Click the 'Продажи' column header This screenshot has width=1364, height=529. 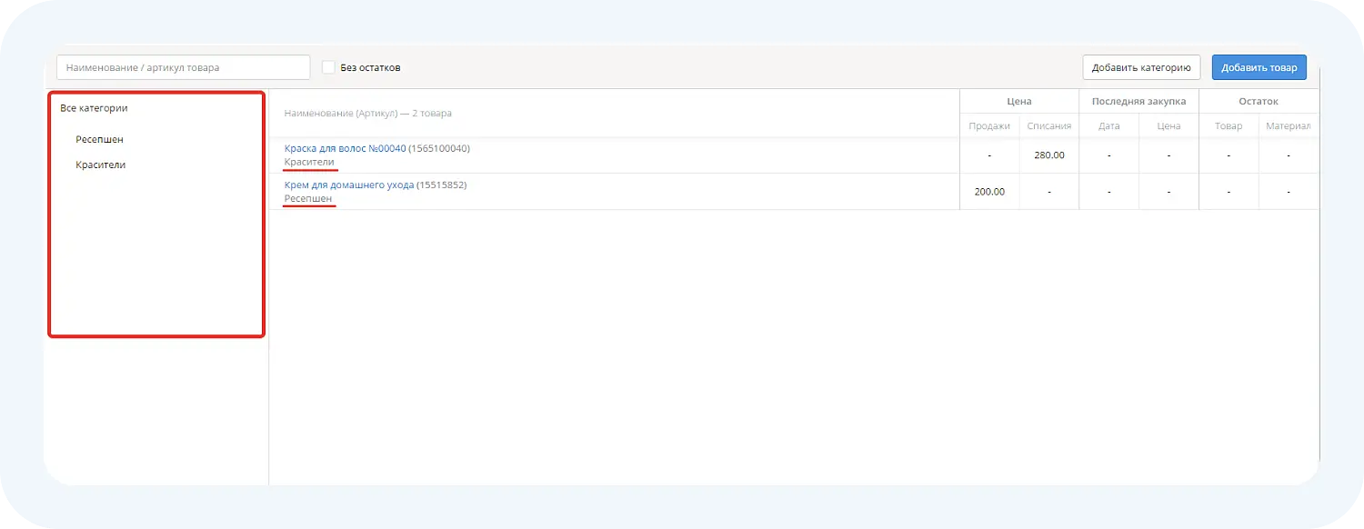tap(989, 126)
